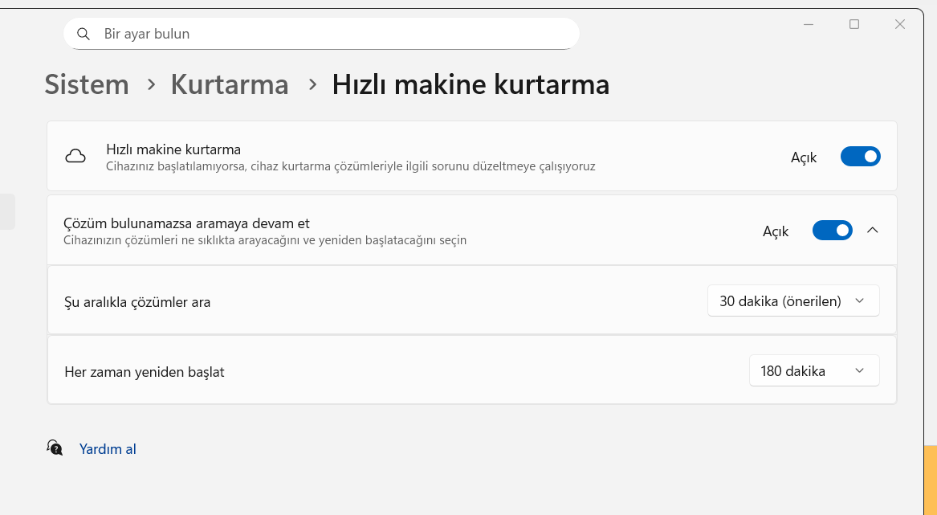Open the 30 dakika (önerilen) dropdown

(793, 301)
